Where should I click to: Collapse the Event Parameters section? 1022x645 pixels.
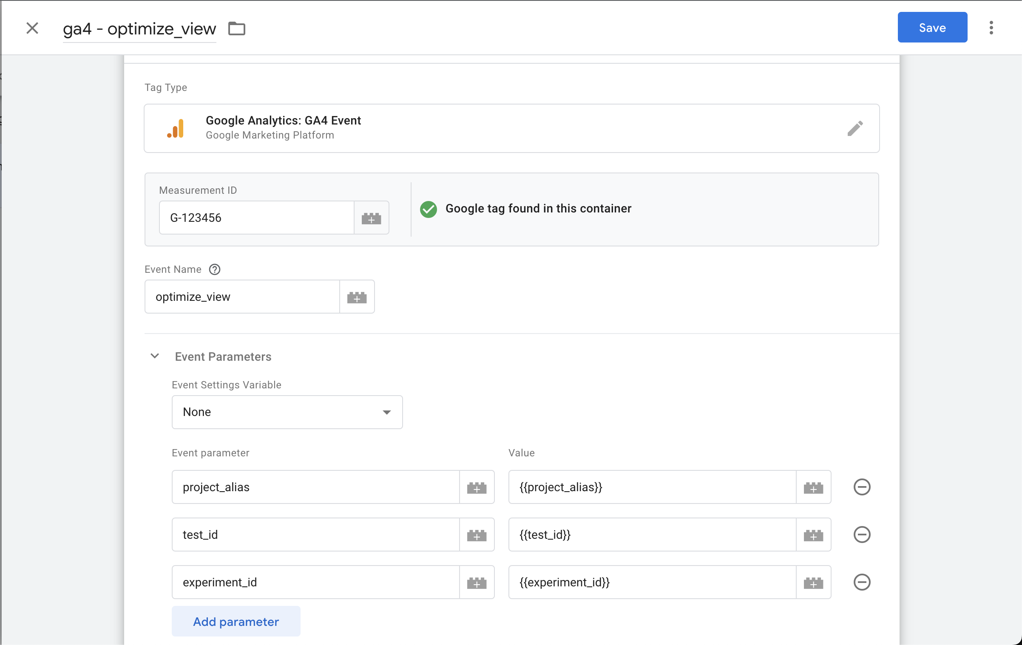155,356
